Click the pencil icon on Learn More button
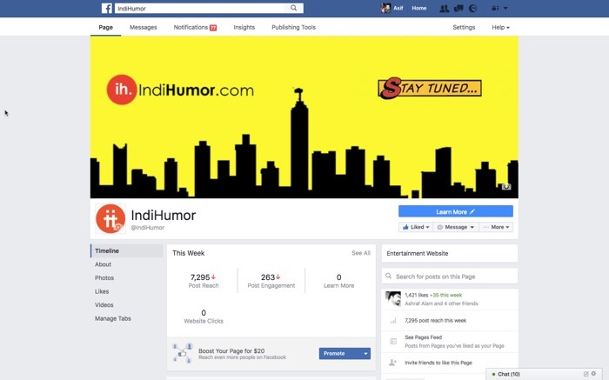The image size is (609, 380). point(472,211)
